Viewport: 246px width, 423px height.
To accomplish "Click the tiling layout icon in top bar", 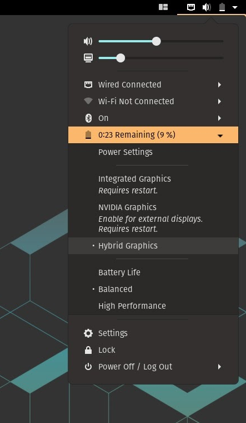I will 163,7.
